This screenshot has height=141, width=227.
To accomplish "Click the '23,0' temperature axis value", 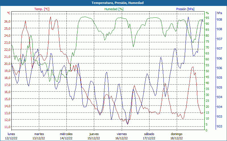I will pos(7,43).
